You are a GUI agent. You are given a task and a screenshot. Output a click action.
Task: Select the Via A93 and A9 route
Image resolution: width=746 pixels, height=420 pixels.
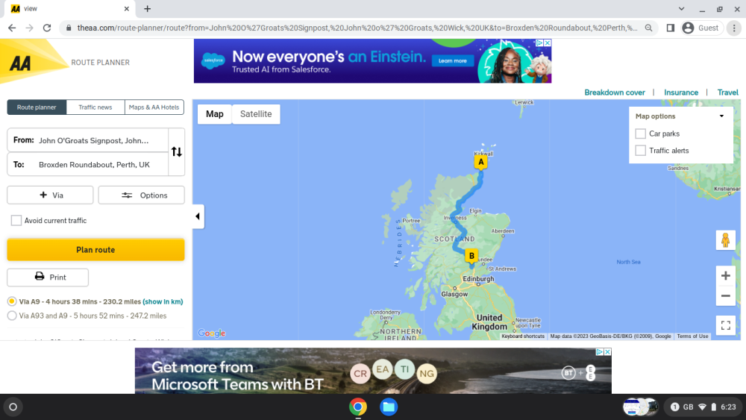click(x=12, y=316)
